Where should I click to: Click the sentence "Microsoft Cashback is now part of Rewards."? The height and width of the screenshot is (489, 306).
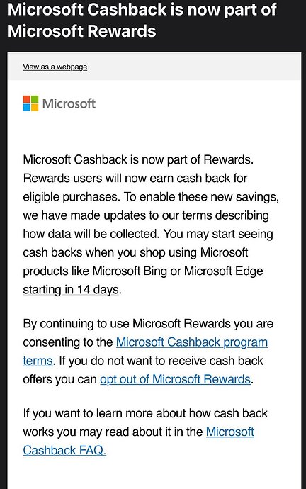click(138, 159)
